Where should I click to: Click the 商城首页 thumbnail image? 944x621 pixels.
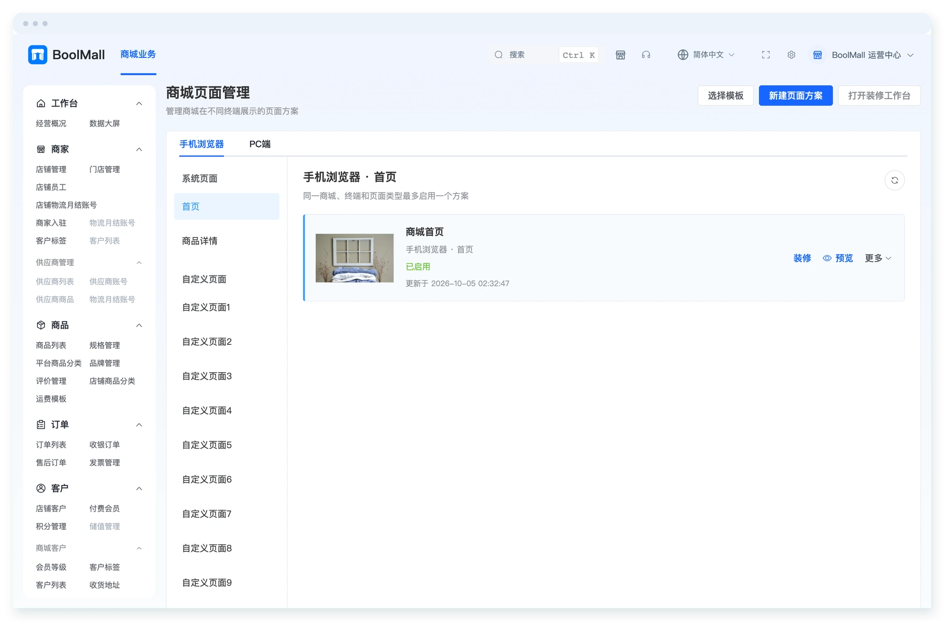click(x=355, y=258)
